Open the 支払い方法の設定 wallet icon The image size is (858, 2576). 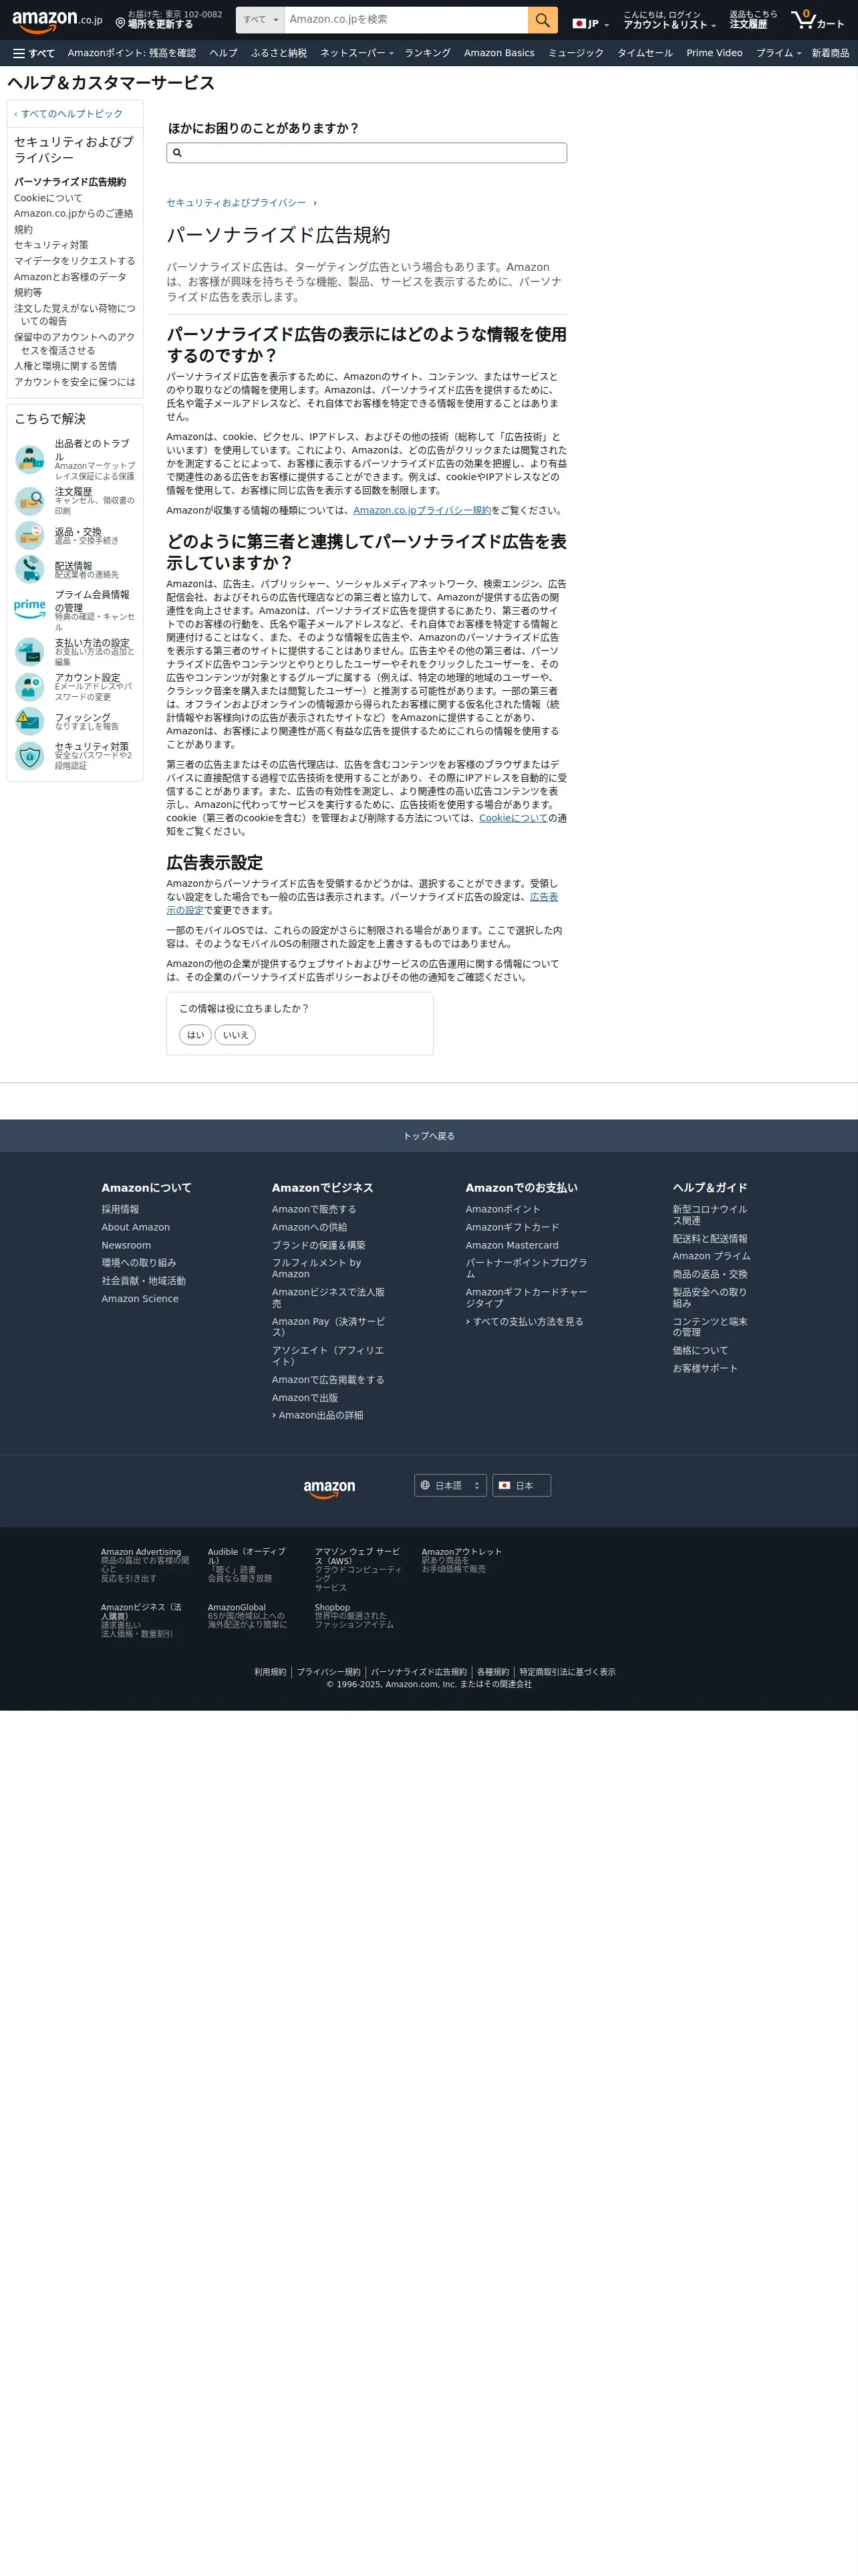tap(30, 652)
